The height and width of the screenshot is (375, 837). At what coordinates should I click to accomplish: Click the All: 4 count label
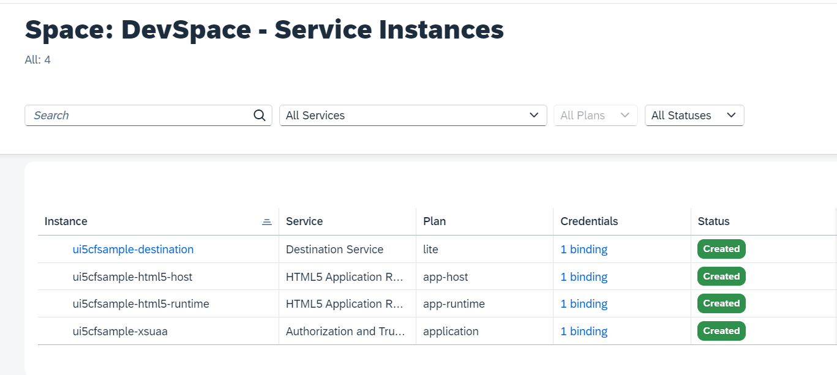[37, 60]
